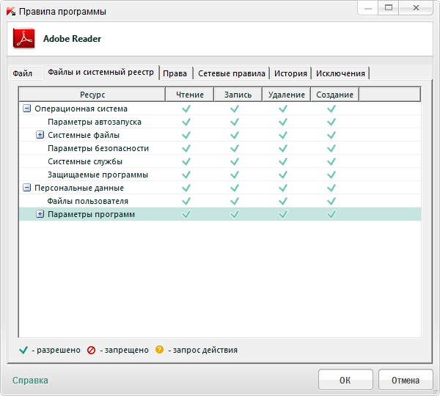Select the Параметры безопасности row
Screen dimensions: 440x396
(220, 148)
